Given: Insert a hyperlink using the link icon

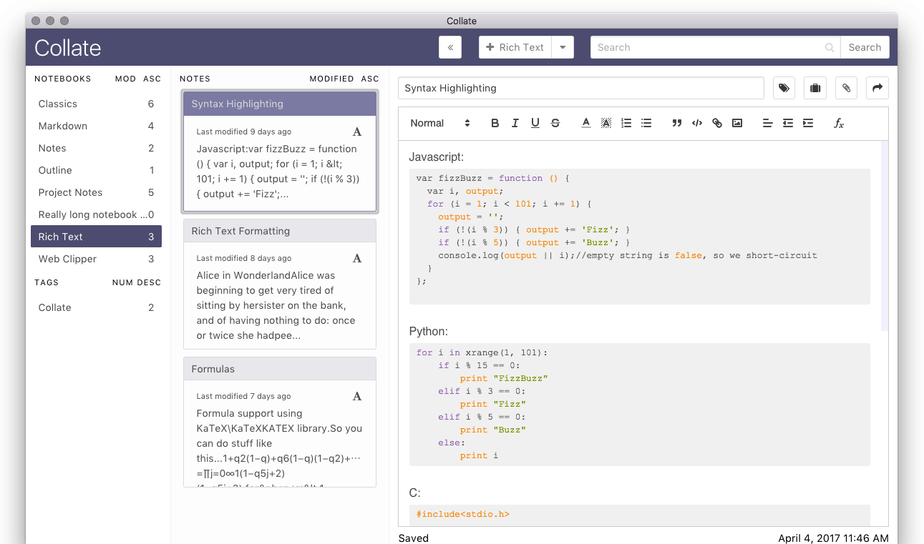Looking at the screenshot, I should point(716,123).
